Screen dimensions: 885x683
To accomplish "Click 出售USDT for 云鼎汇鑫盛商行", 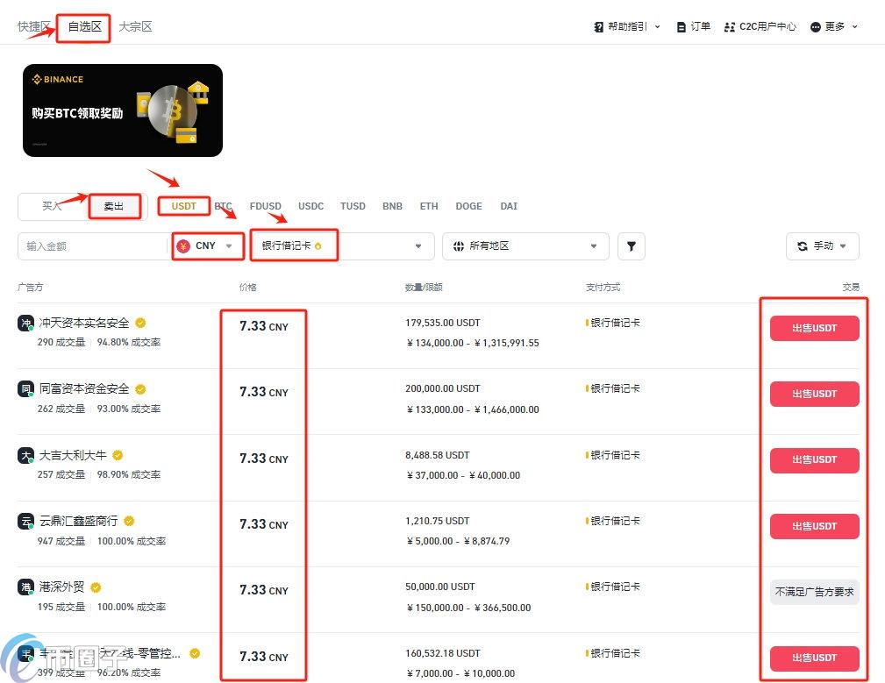I will pos(815,526).
